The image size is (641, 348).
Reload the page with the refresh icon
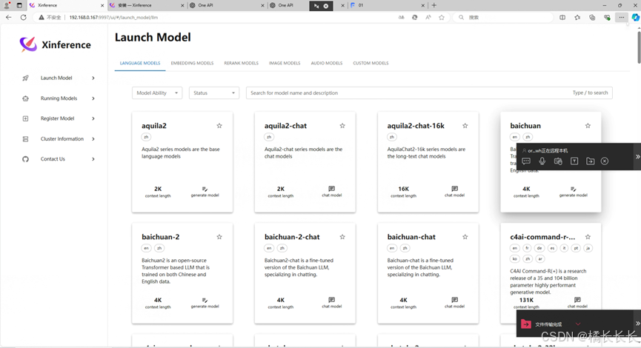(23, 18)
